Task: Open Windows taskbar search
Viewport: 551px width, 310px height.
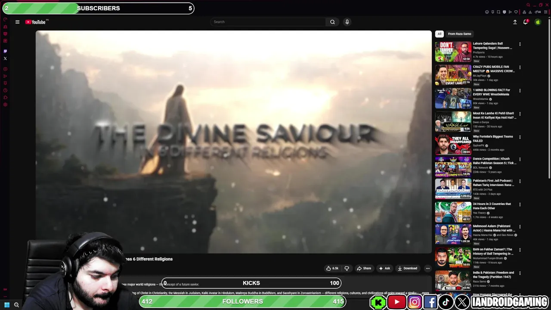Action: click(x=16, y=305)
